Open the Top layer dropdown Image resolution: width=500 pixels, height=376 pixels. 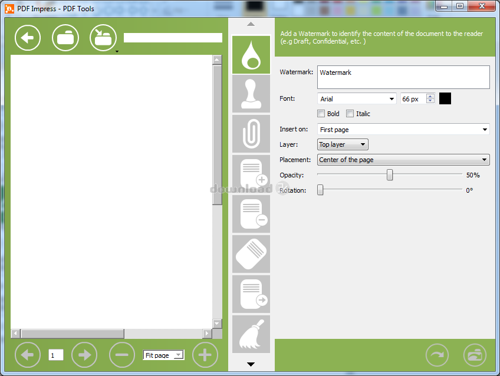click(343, 144)
